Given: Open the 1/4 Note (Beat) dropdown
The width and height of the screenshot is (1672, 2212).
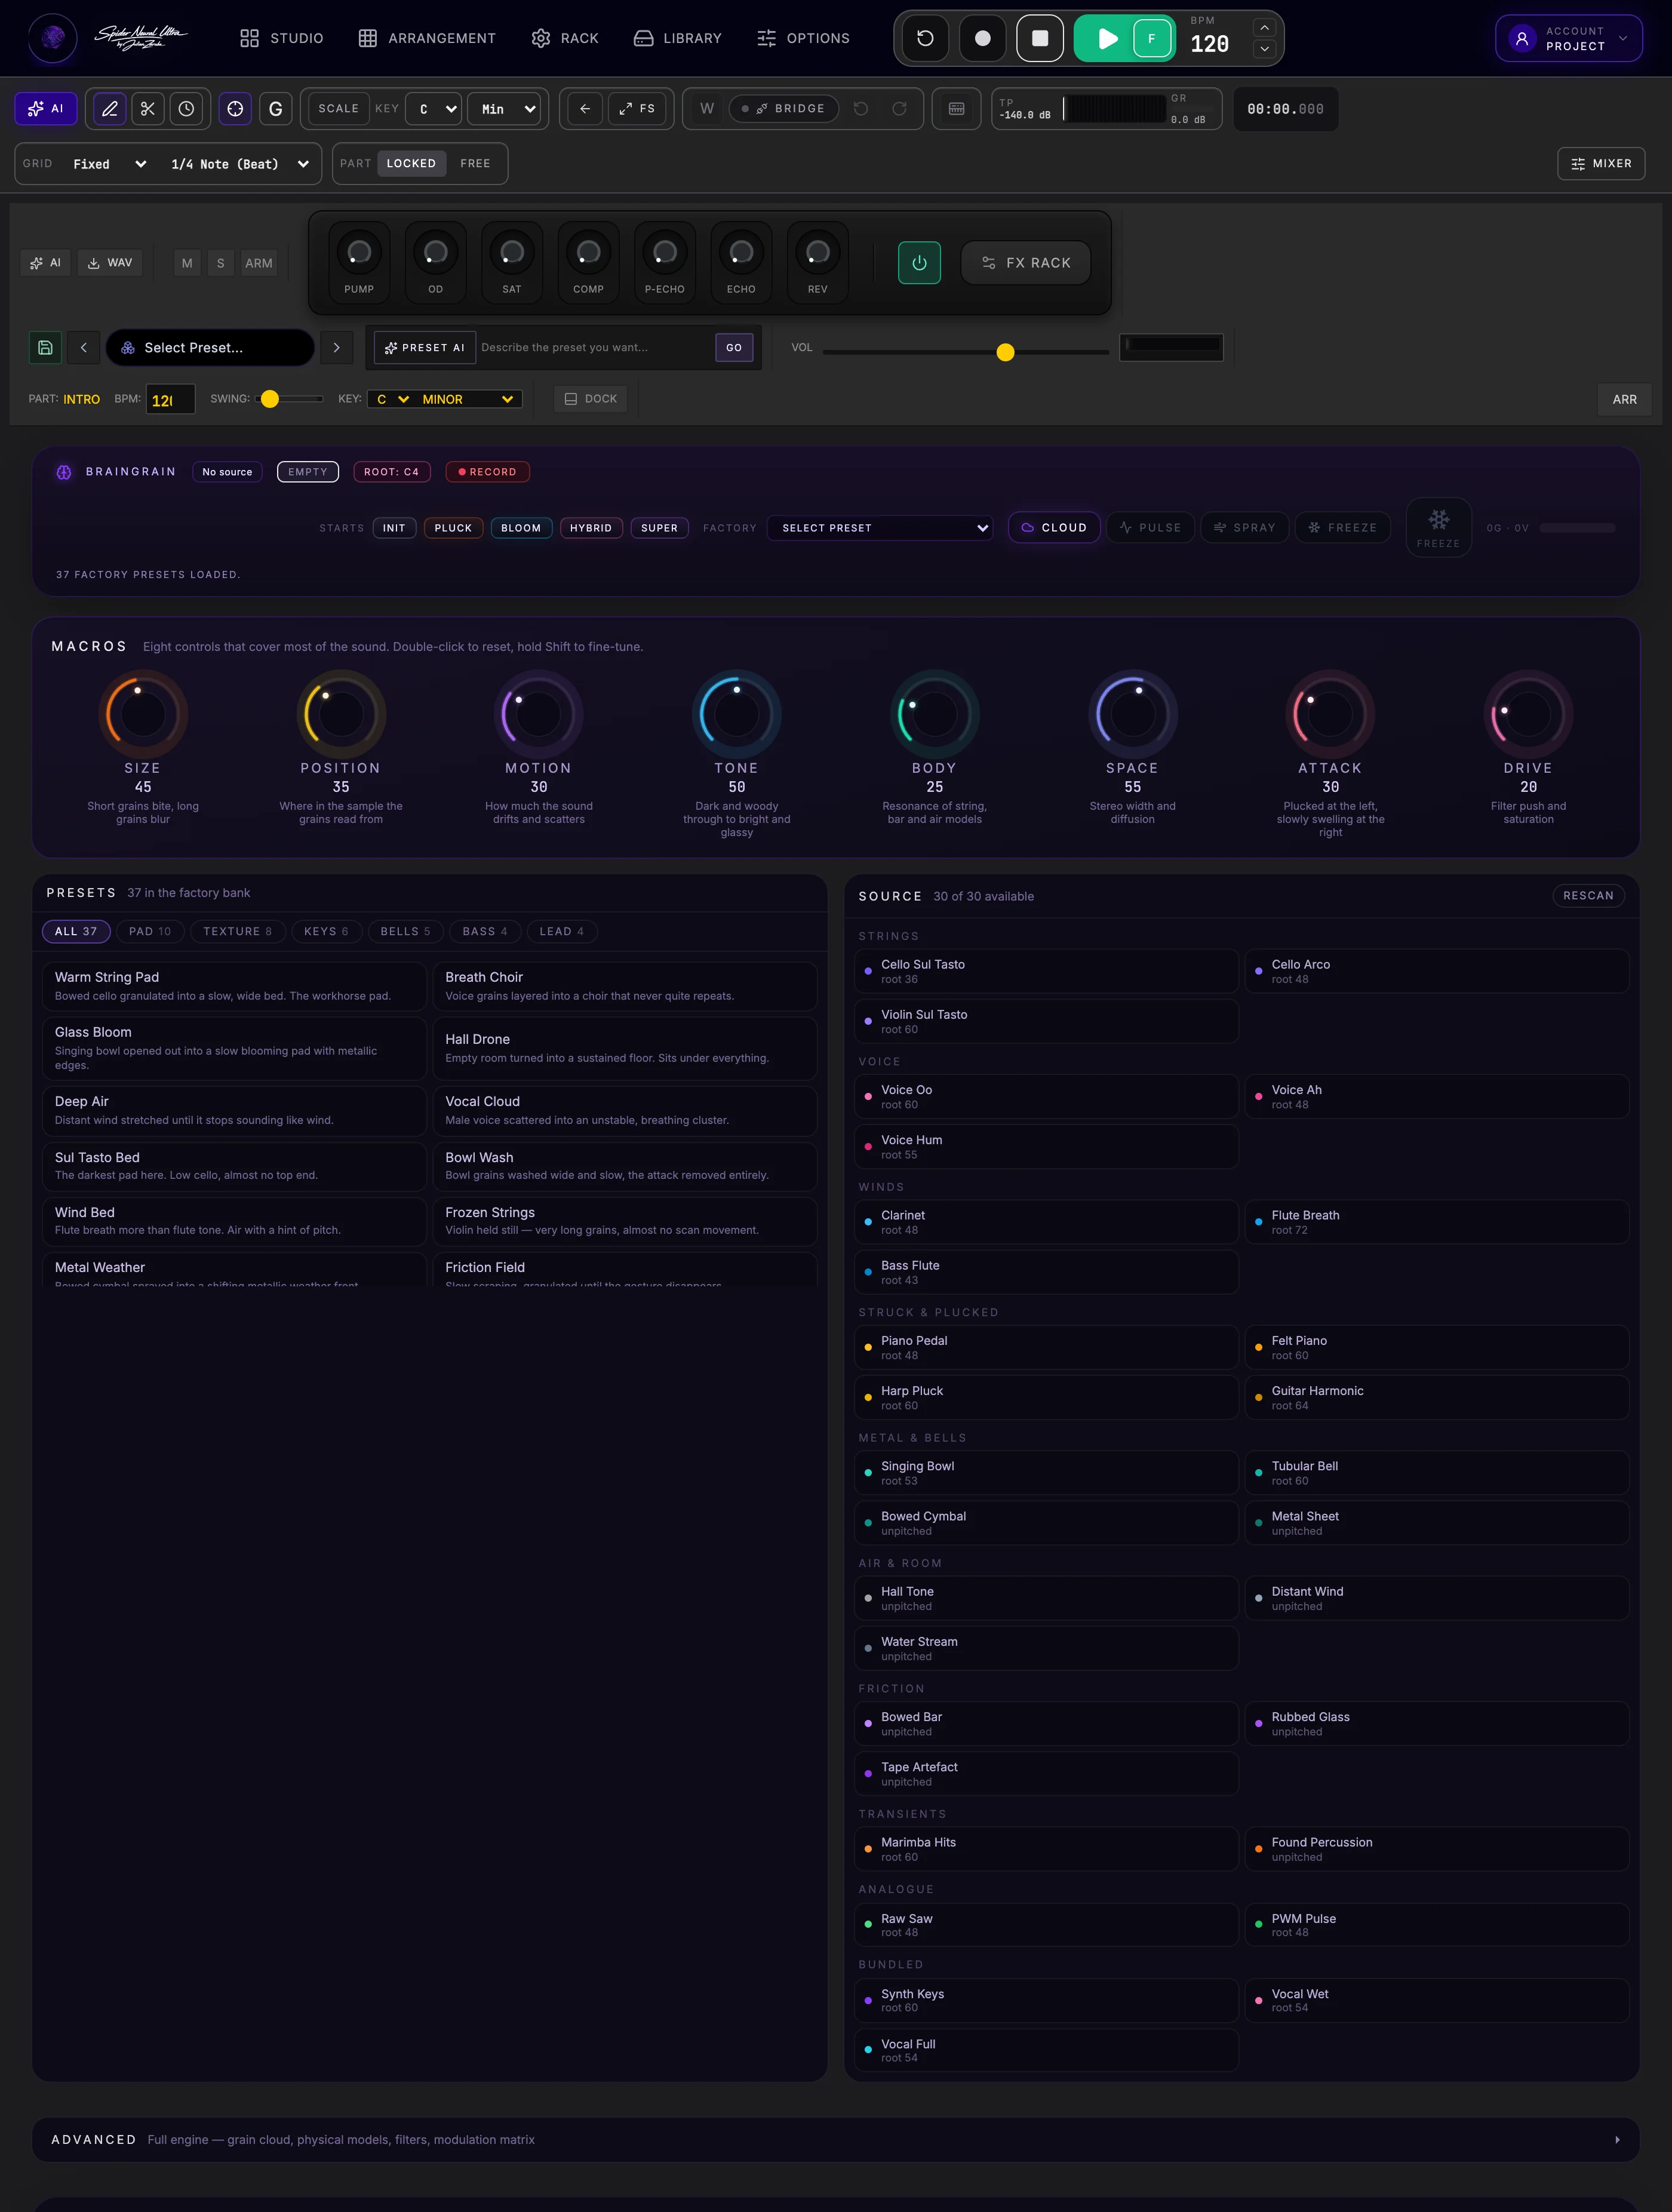Looking at the screenshot, I should (240, 164).
